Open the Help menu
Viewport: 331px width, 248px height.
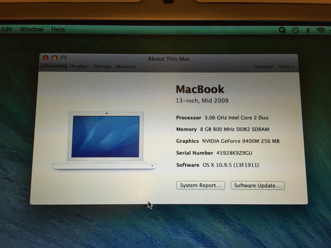58,29
